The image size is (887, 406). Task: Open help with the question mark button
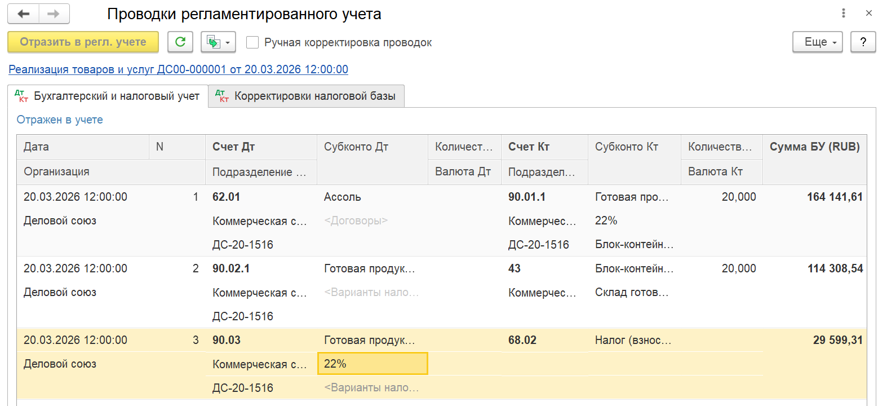tap(863, 42)
